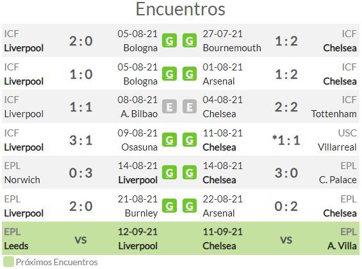
Task: Open the Leeds vs Liverpool upcoming match
Action: tap(81, 238)
